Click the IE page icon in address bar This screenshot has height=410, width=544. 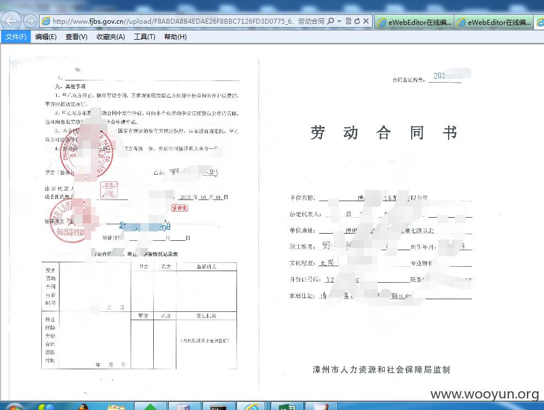click(46, 21)
